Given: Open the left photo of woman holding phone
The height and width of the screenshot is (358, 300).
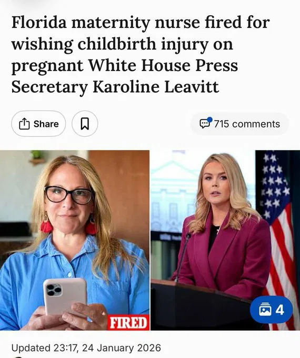Looking at the screenshot, I should coord(75,240).
